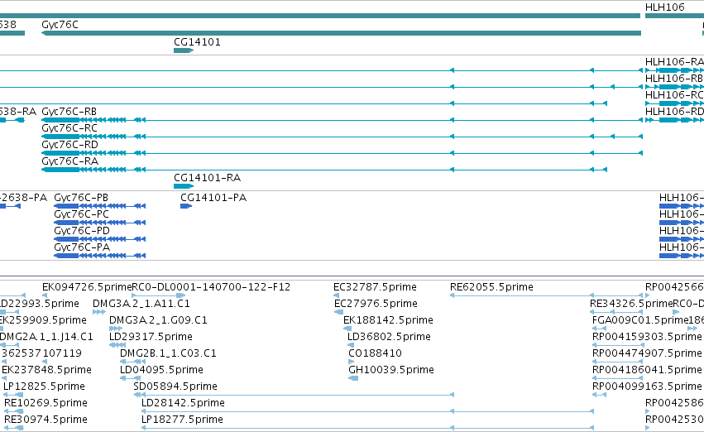
Task: Select the DMG2A.1_1.J14.C1 EST label
Action: tap(46, 338)
